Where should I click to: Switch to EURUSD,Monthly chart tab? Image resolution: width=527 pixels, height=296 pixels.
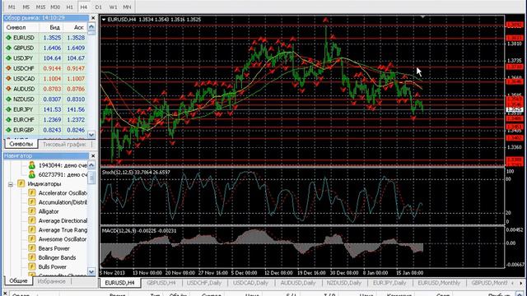tap(439, 283)
